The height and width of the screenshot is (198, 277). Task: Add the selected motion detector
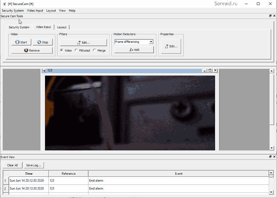[134, 50]
